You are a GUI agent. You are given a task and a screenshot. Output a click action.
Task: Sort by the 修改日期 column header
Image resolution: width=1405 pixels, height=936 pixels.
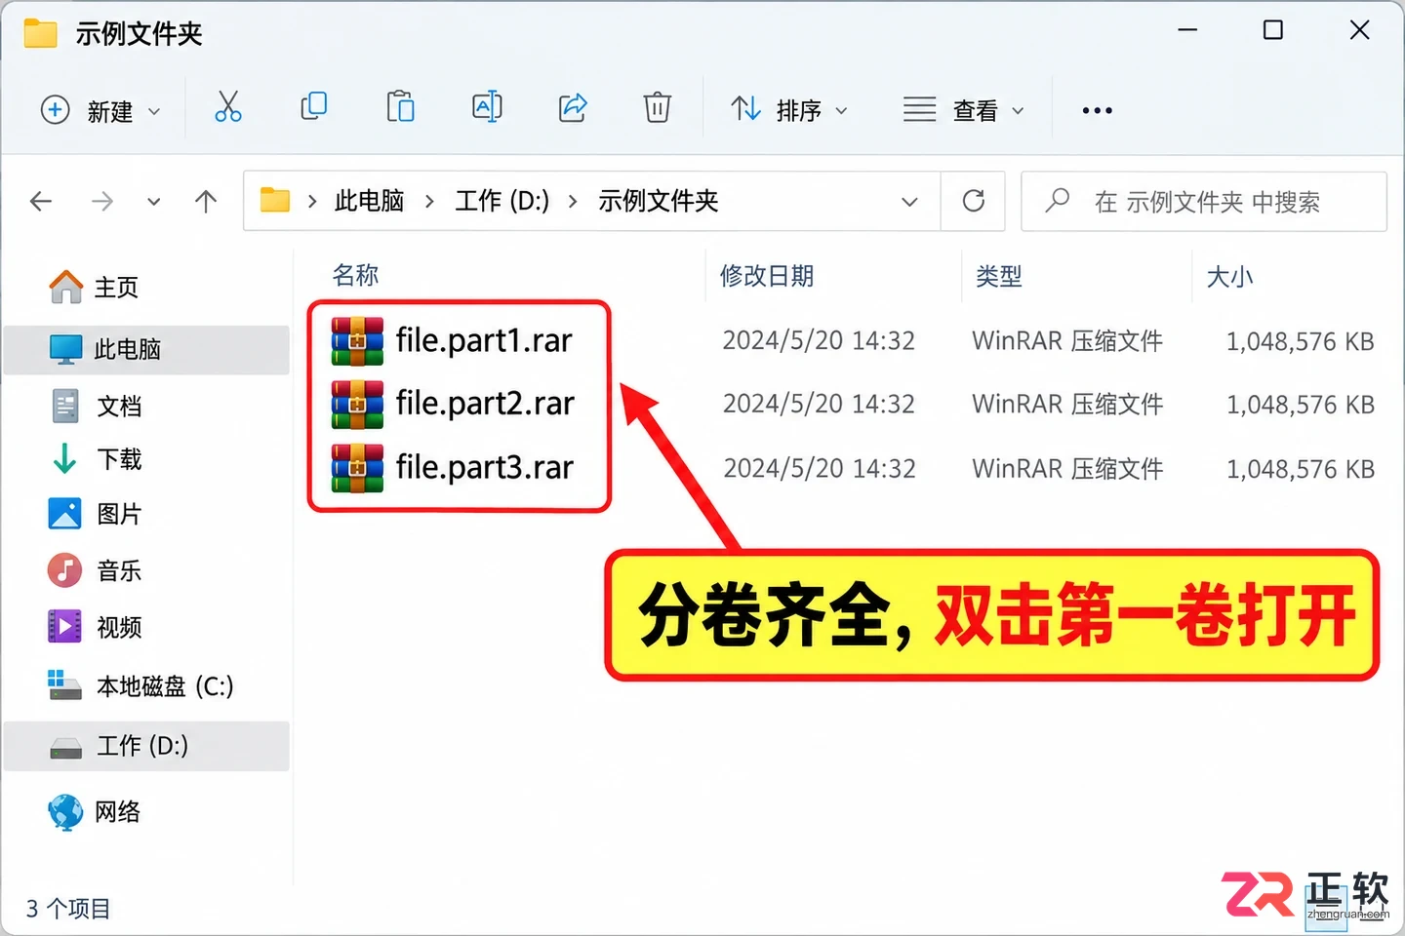click(x=767, y=276)
